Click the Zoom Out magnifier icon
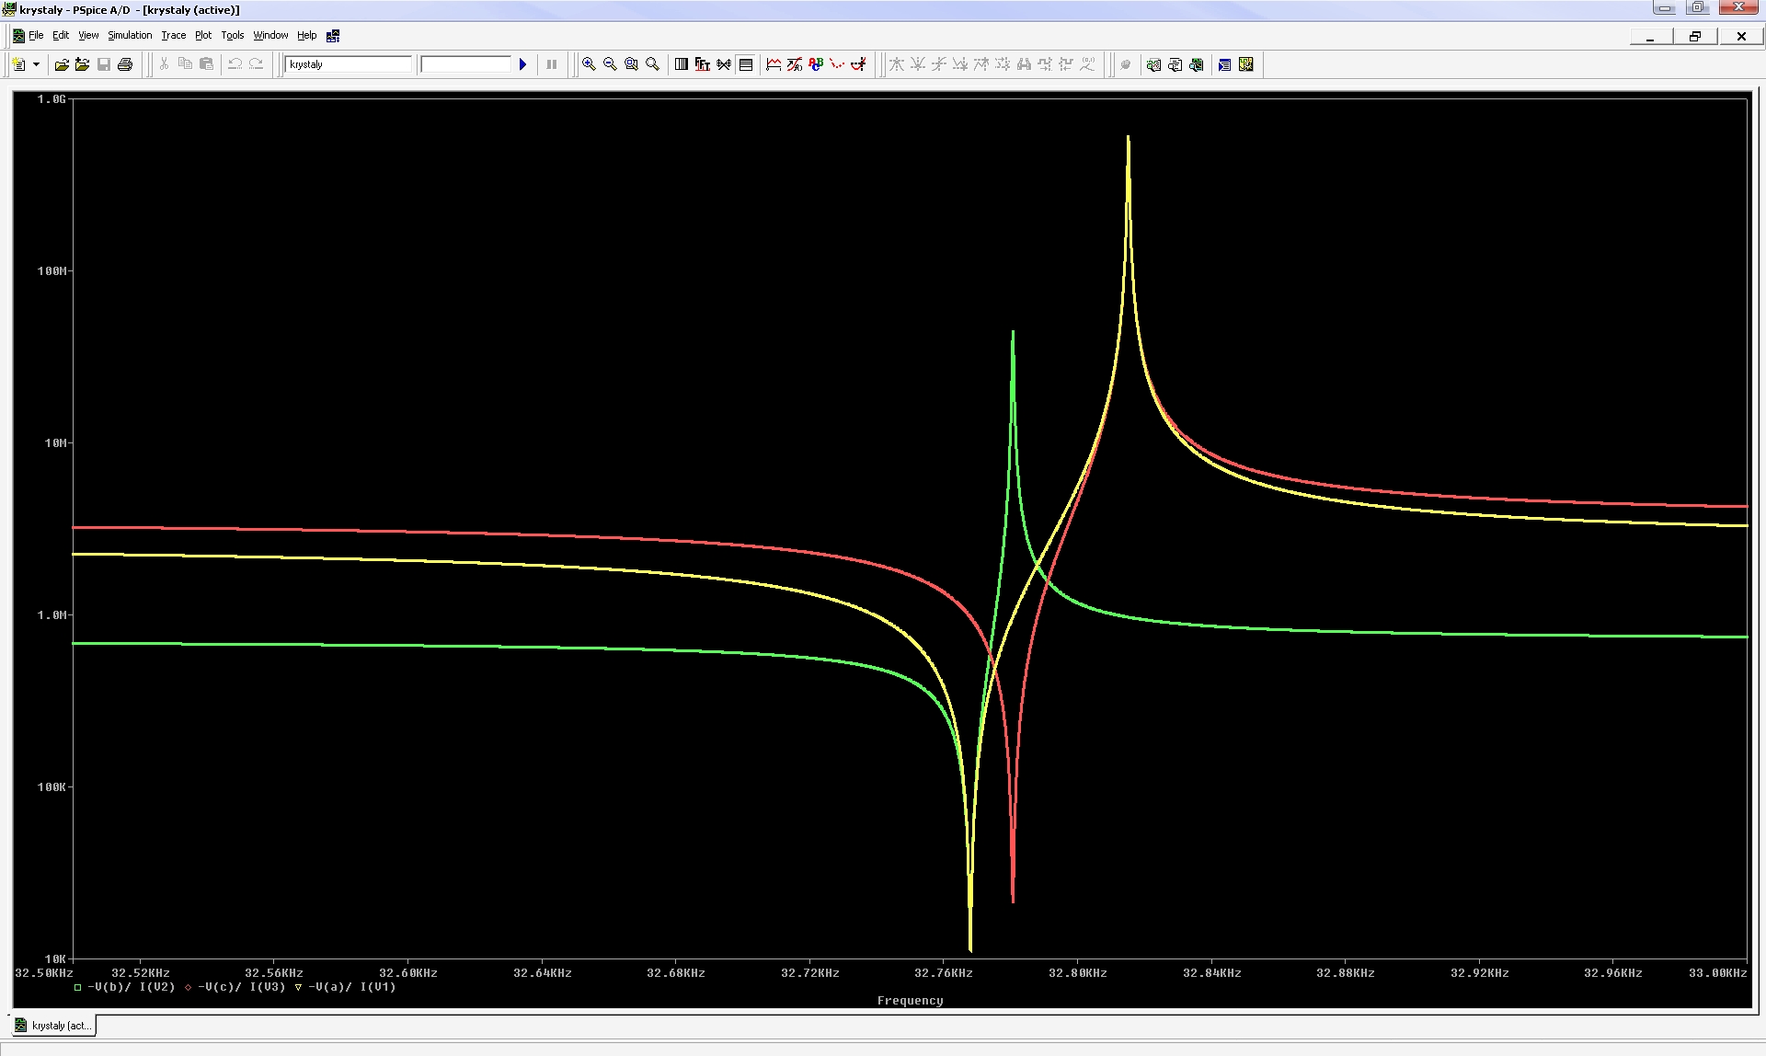 (610, 64)
